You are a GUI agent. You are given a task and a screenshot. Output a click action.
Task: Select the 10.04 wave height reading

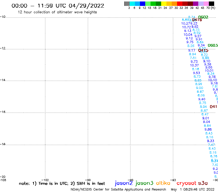[188, 35]
